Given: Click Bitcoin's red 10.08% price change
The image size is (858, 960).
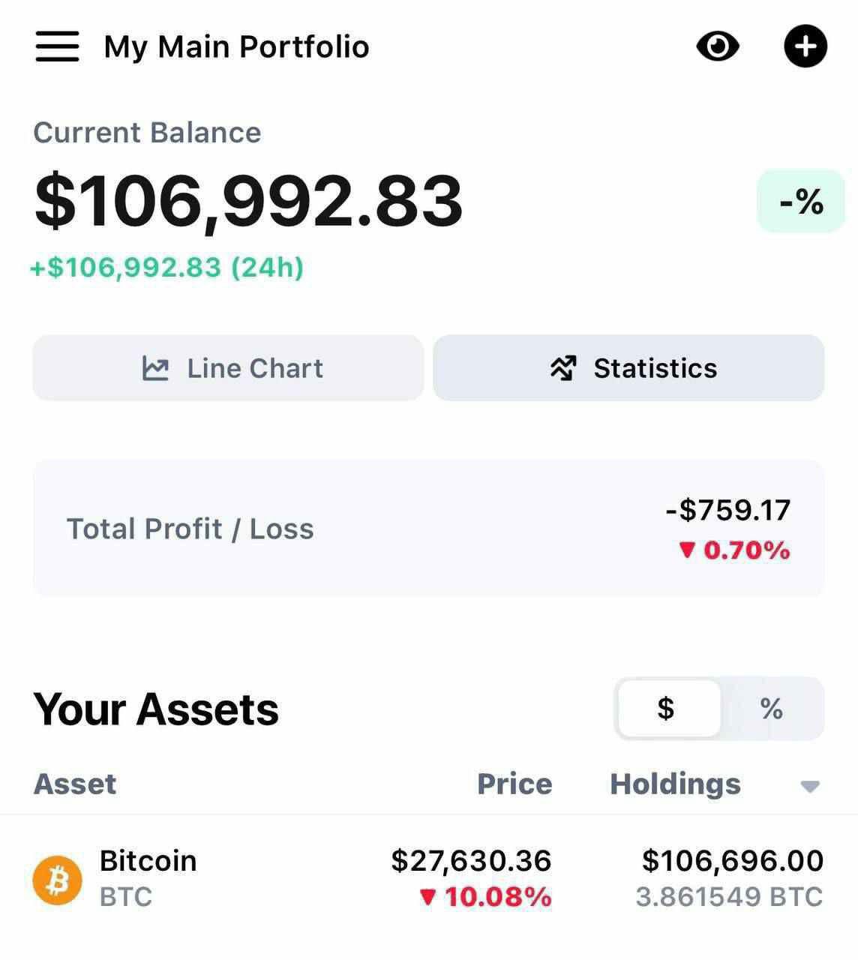Looking at the screenshot, I should (487, 897).
